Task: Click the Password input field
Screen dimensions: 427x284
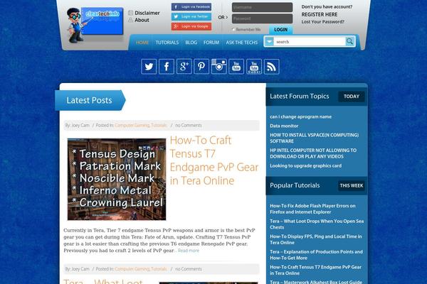Action: (x=262, y=18)
